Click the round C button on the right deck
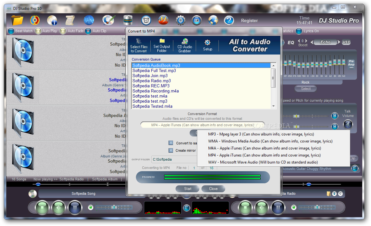This screenshot has width=371, height=226. pos(340,194)
